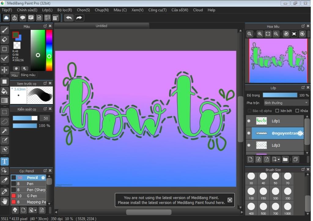
Task: Click the fit-to-window icon in navigator
Action: pos(268,34)
